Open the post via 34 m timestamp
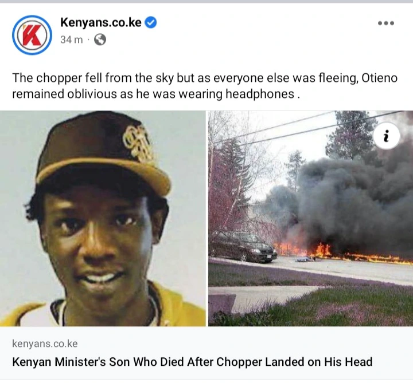The width and height of the screenshot is (413, 383). (x=71, y=40)
